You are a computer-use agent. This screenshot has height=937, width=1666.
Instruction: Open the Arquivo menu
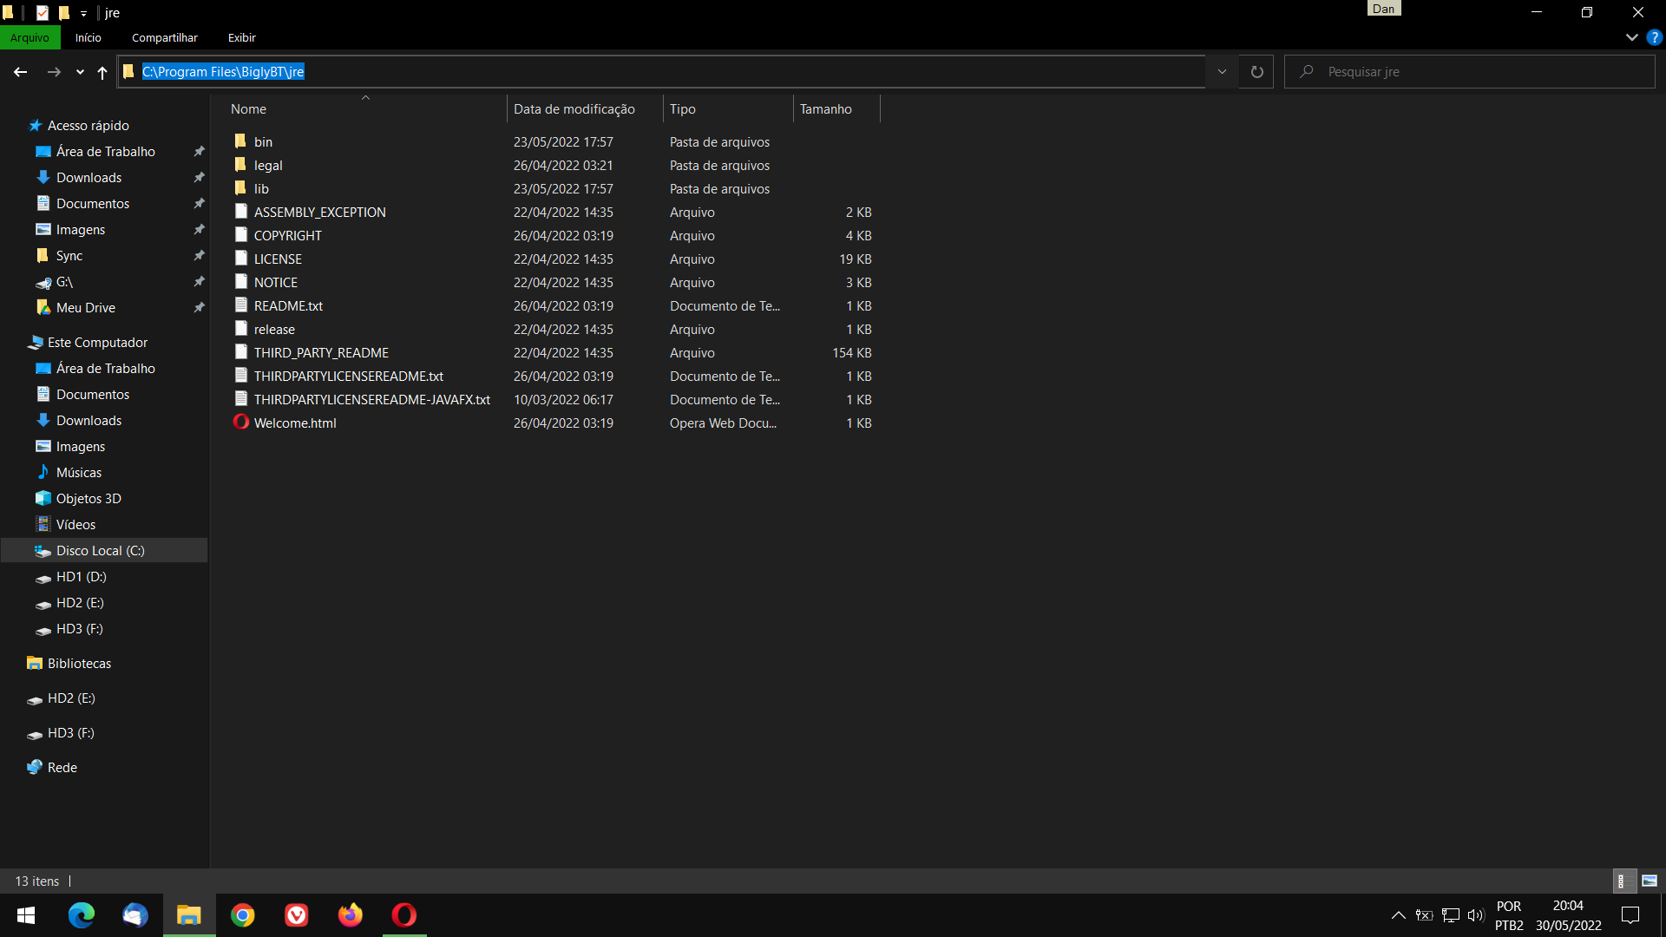tap(30, 37)
